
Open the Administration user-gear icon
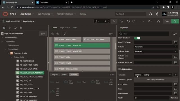(x=151, y=14)
